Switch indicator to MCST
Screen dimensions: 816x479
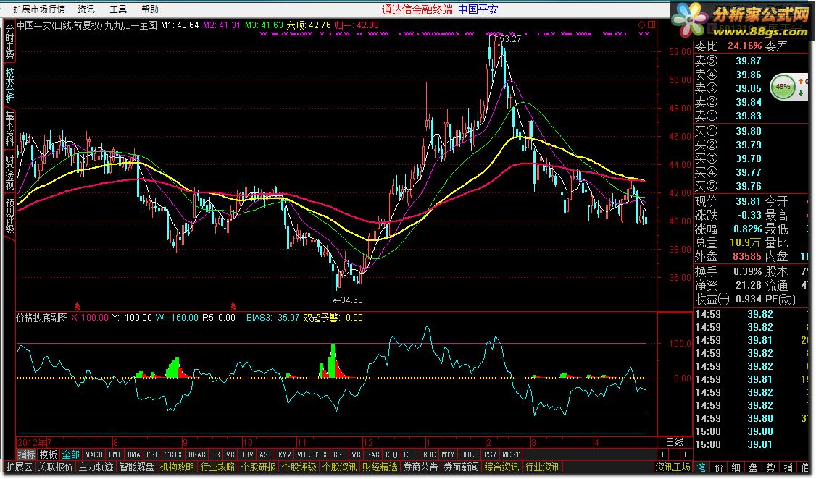coord(510,454)
